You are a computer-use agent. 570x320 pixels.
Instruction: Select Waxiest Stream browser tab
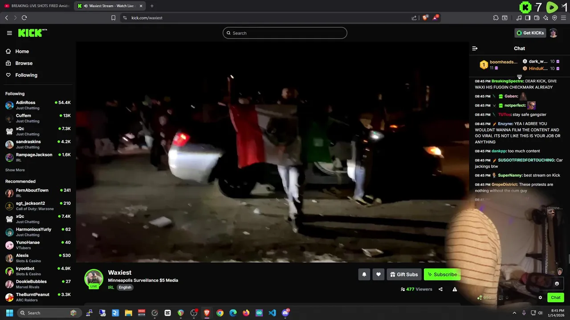[x=110, y=6]
